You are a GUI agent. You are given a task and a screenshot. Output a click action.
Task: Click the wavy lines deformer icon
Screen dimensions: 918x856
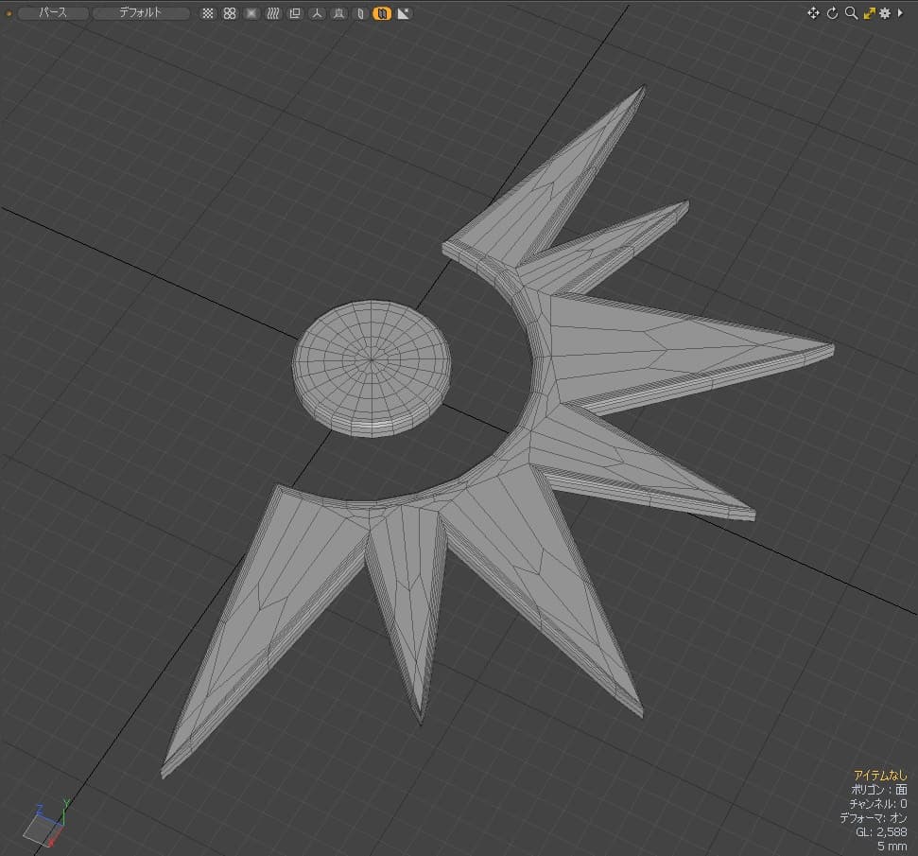click(x=273, y=13)
